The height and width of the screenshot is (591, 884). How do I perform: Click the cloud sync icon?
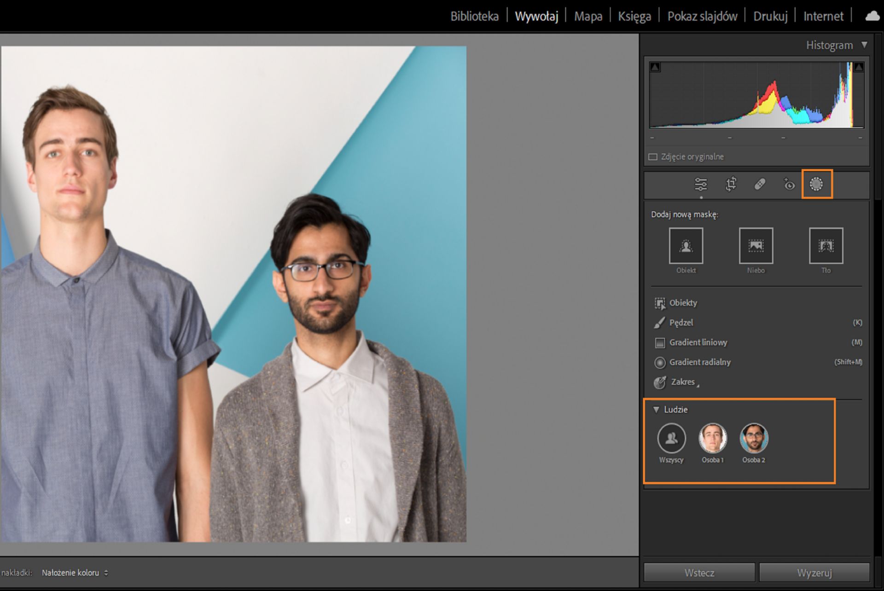872,16
